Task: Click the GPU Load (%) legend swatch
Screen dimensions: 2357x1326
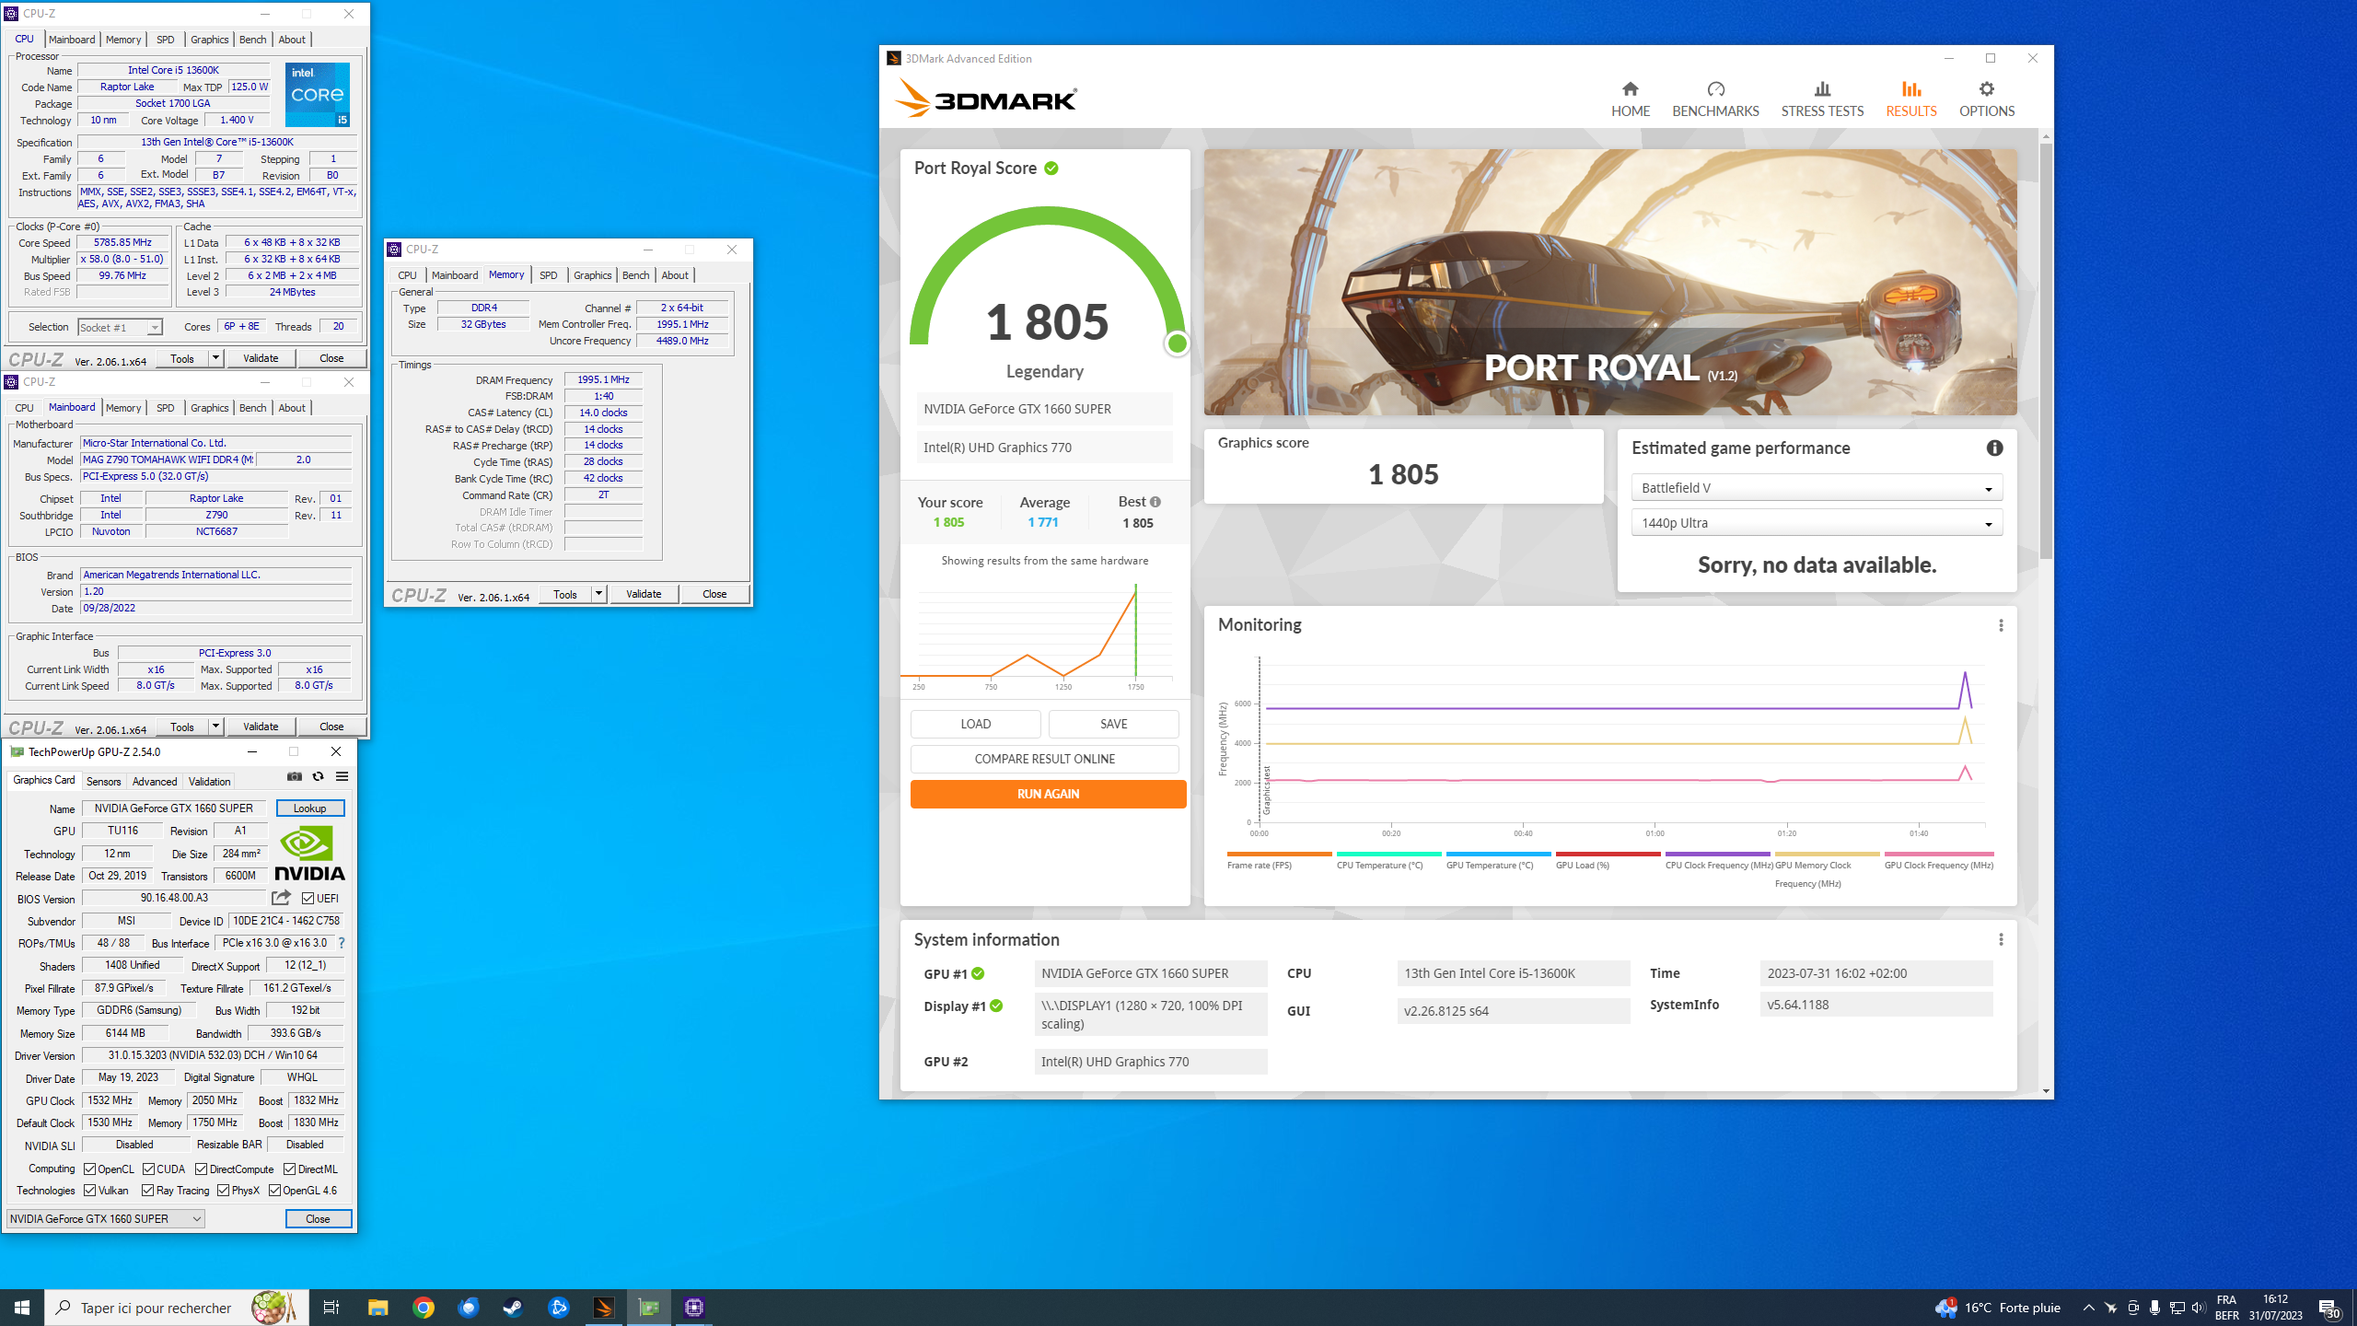Action: [1608, 855]
